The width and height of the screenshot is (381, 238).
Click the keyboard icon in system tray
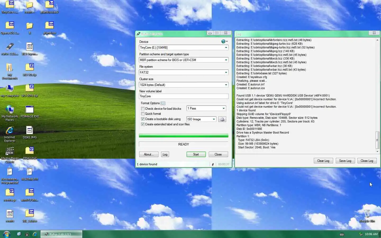click(x=342, y=234)
